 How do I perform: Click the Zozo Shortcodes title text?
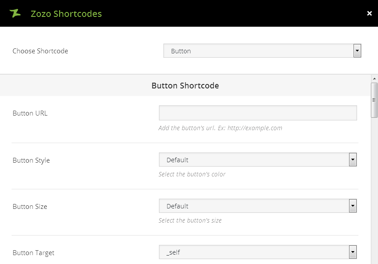click(x=66, y=14)
